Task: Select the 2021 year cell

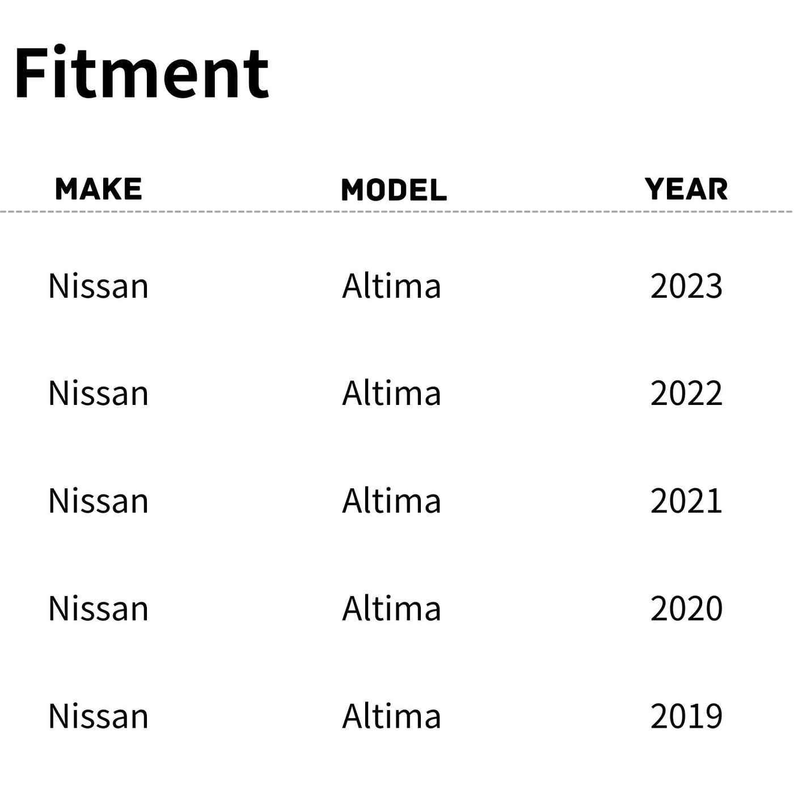Action: pos(686,501)
